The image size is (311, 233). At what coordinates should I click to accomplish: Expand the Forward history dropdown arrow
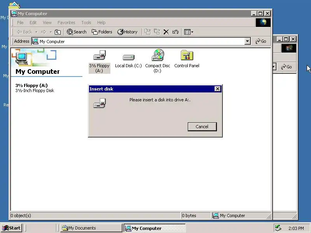coord(51,32)
